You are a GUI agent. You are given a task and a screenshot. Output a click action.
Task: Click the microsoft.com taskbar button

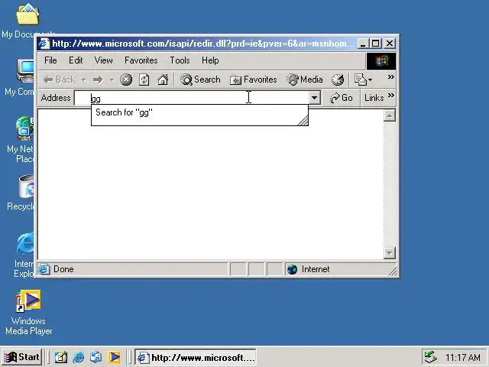tap(196, 357)
